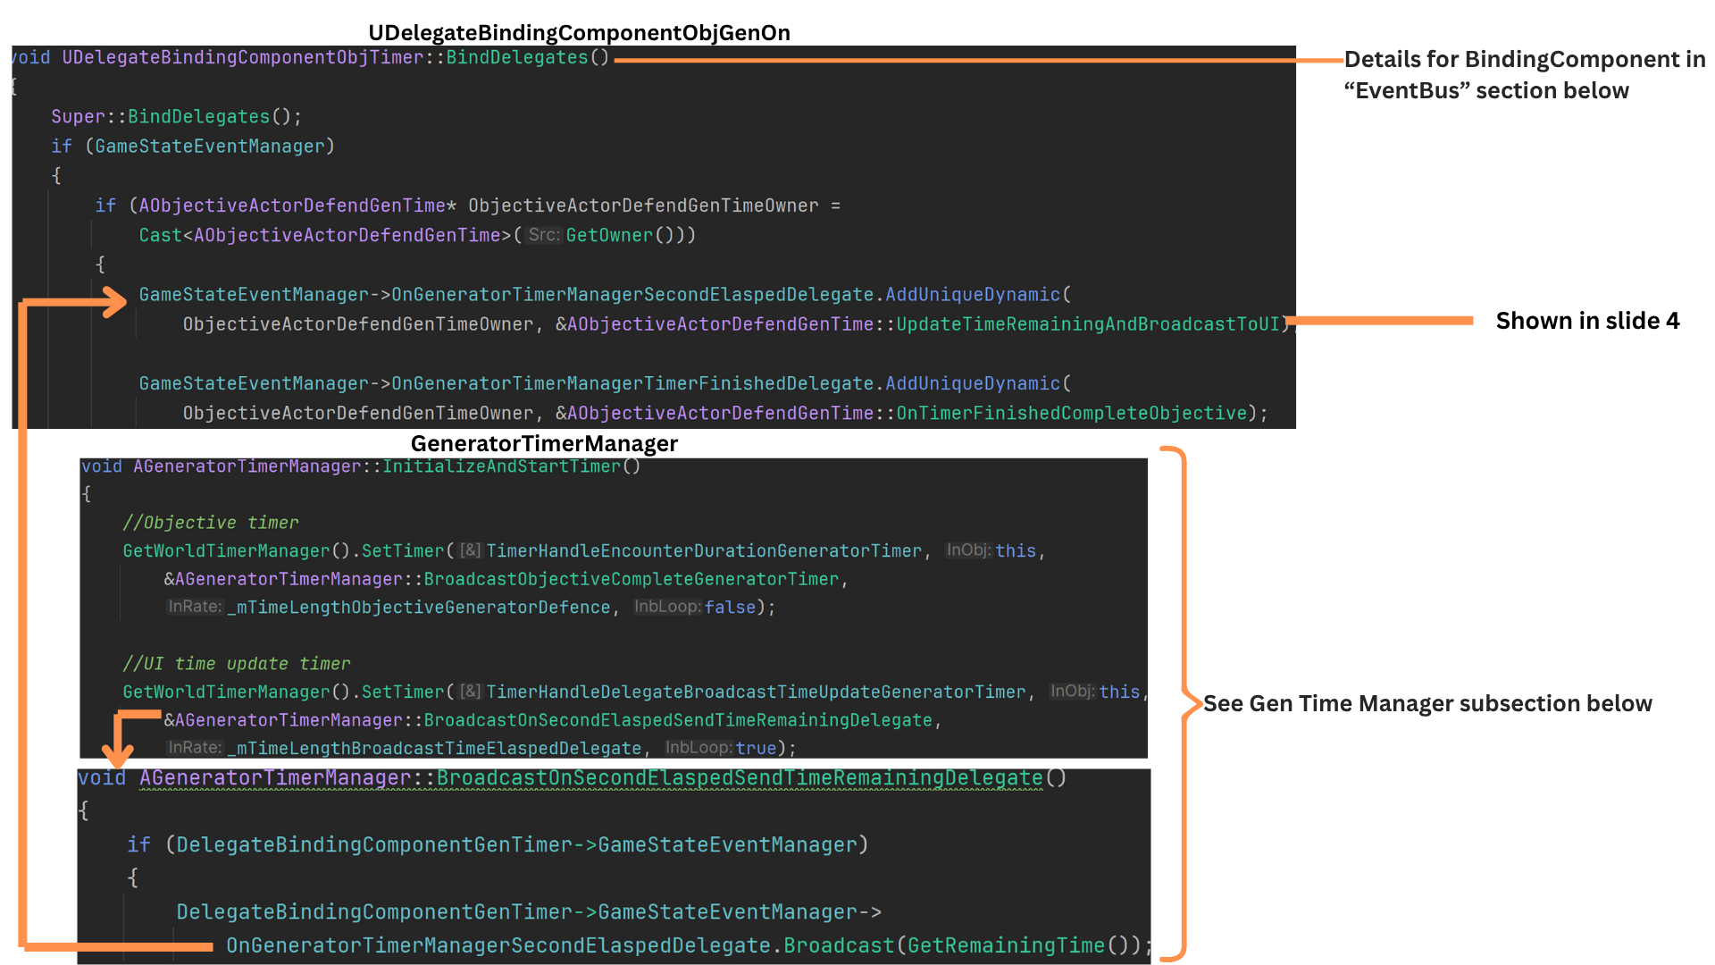Click the 'GeneratorTimerManager' heading
This screenshot has height=965, width=1715.
pos(544,443)
